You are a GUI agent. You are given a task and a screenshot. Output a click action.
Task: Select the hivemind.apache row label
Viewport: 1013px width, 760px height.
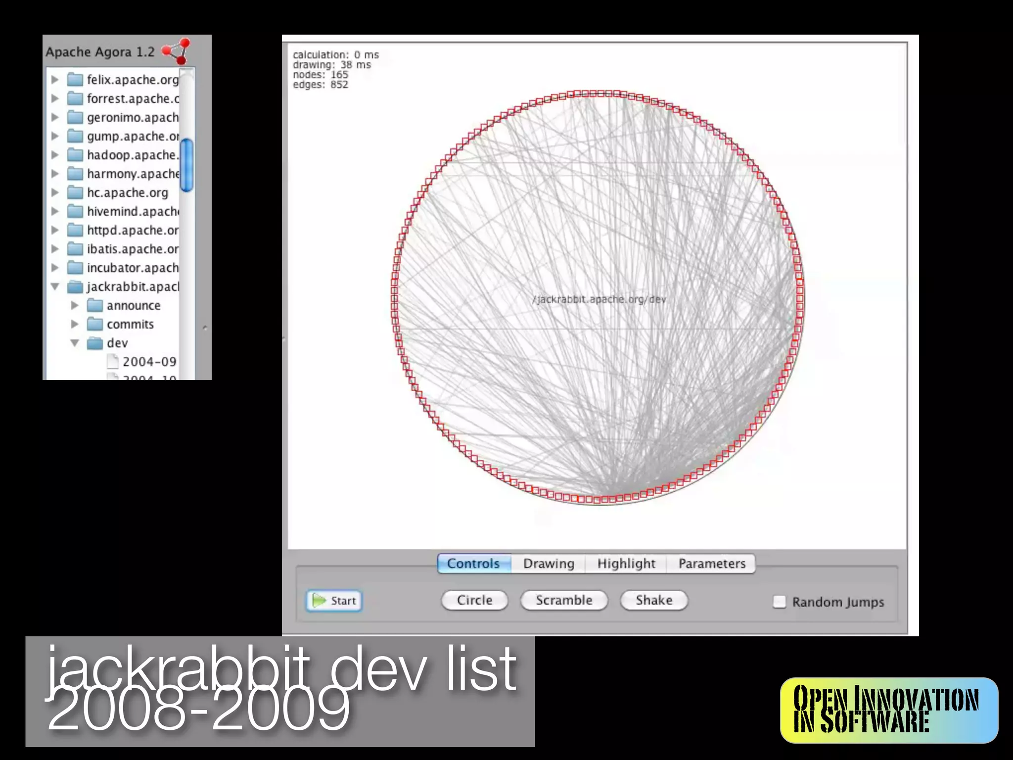tap(133, 211)
